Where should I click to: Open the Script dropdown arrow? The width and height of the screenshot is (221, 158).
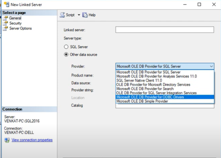79,15
